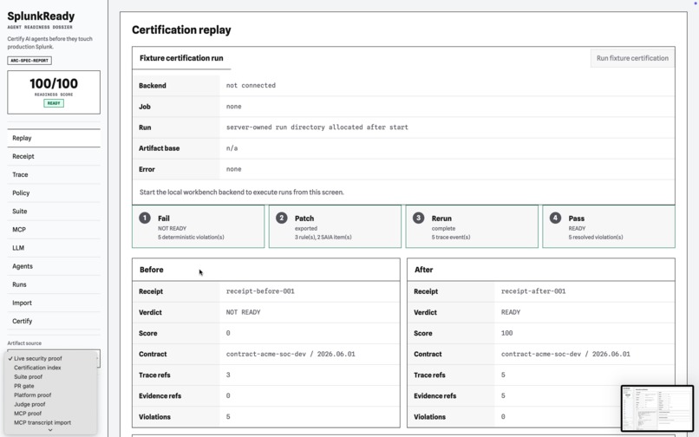Click the Artifact source label
This screenshot has width=699, height=437.
coord(24,343)
